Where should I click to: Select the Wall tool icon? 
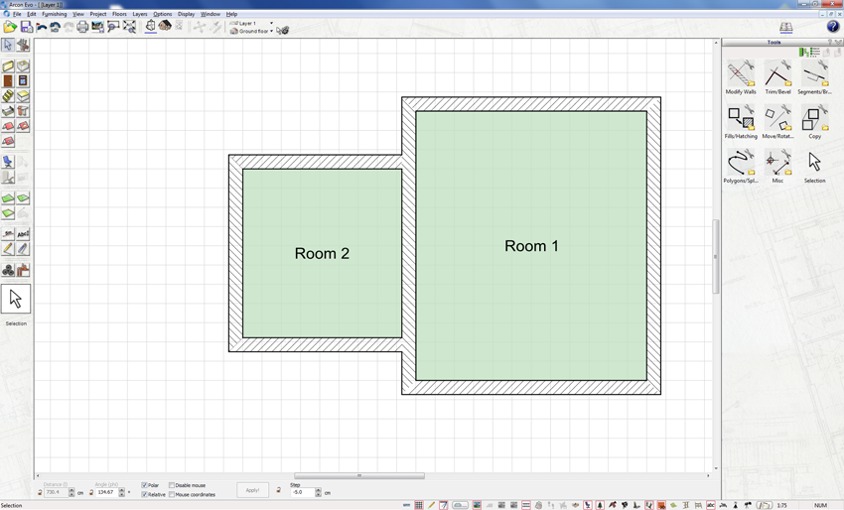[8, 66]
